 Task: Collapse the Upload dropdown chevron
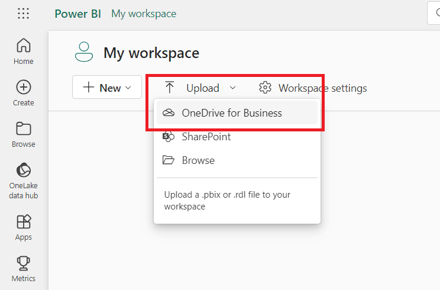(232, 88)
